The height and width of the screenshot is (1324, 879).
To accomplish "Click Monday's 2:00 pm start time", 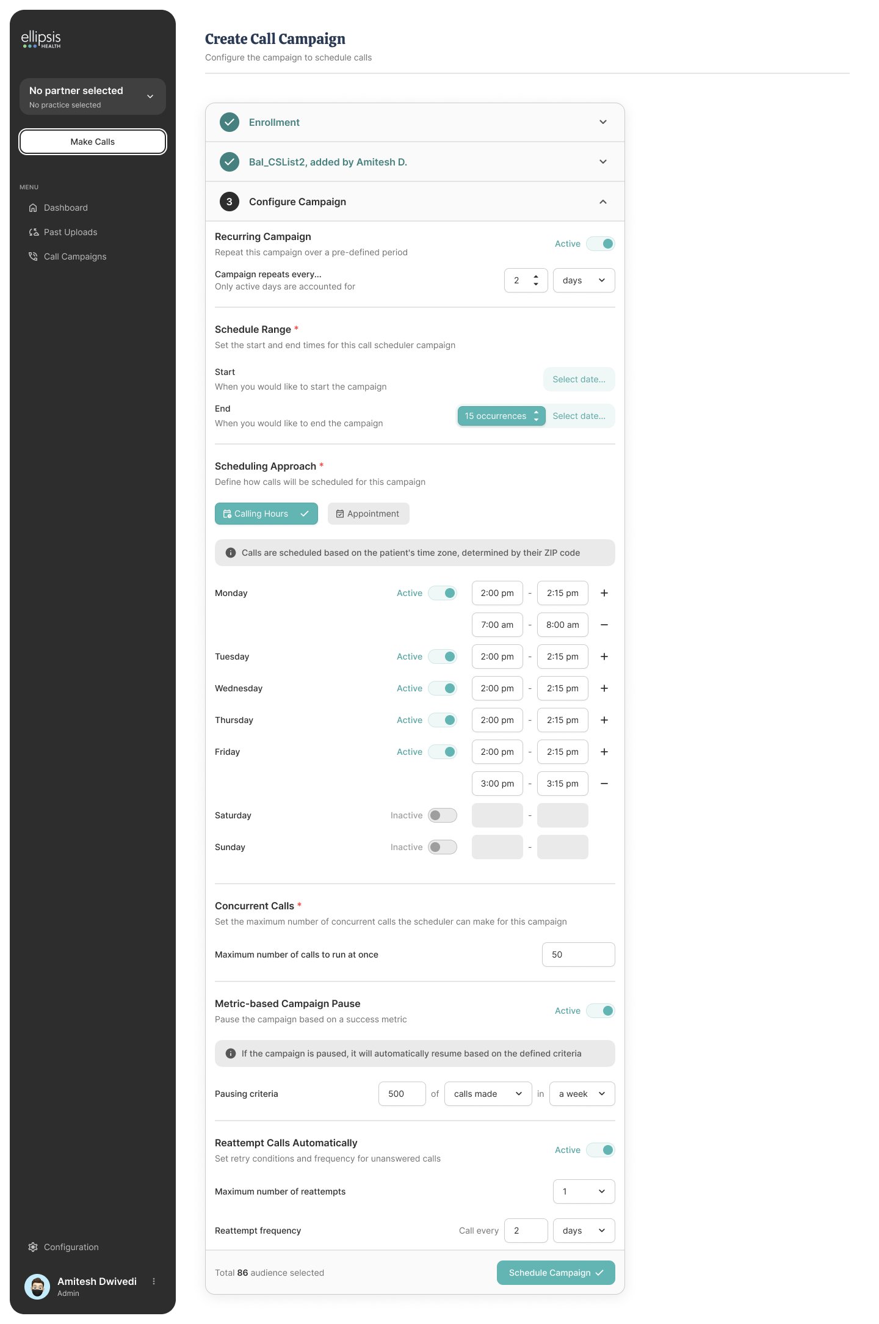I will pyautogui.click(x=497, y=593).
